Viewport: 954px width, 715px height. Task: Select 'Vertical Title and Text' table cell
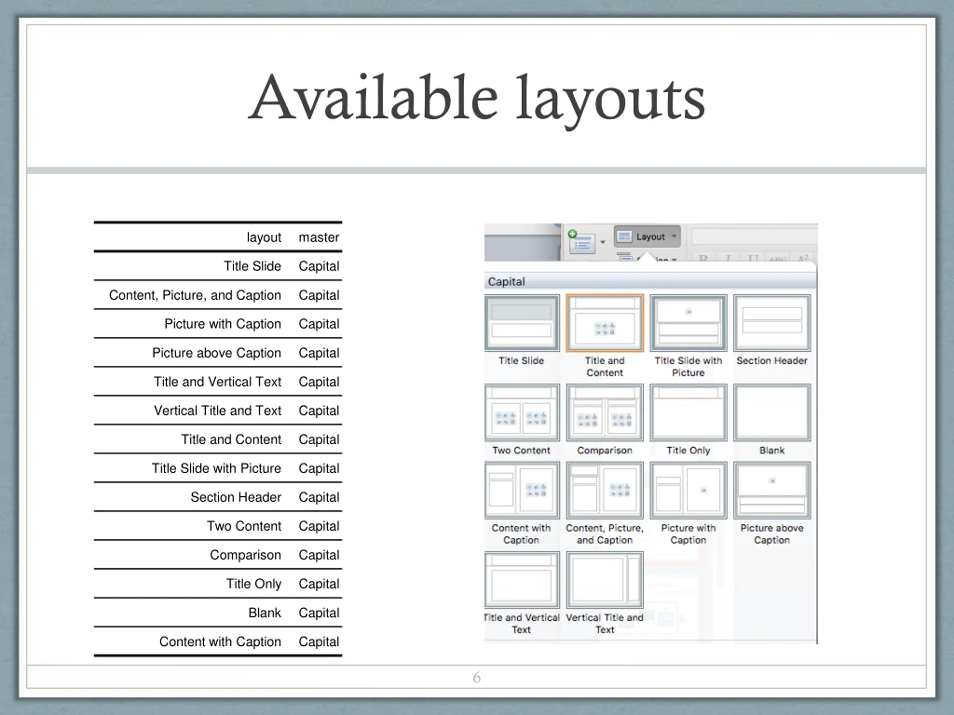tap(218, 410)
